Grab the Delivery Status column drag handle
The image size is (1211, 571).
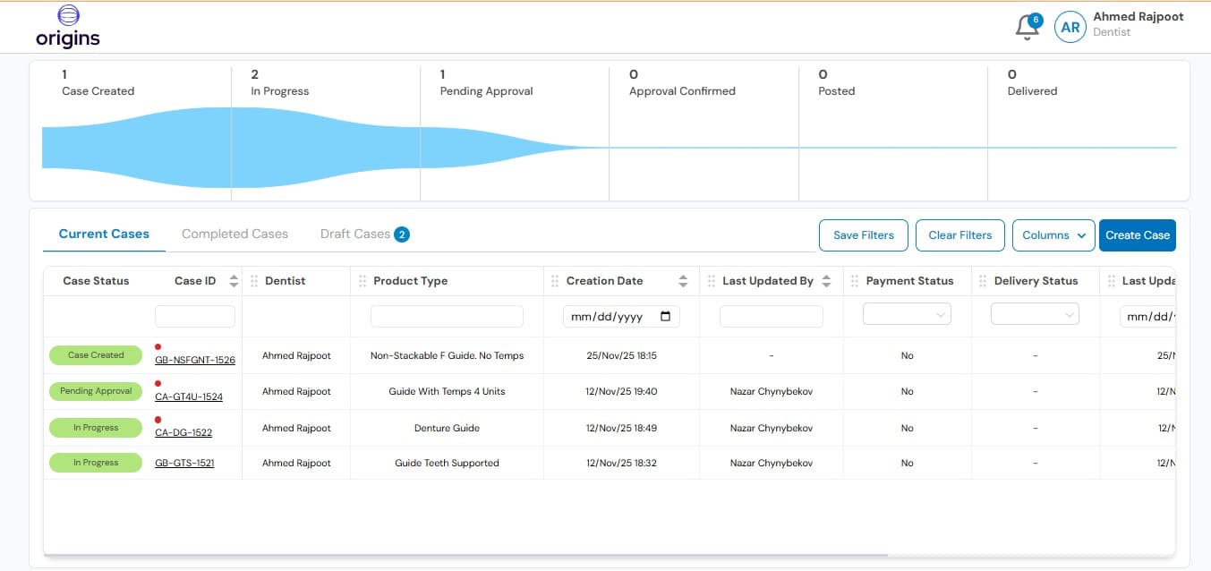[x=983, y=281]
